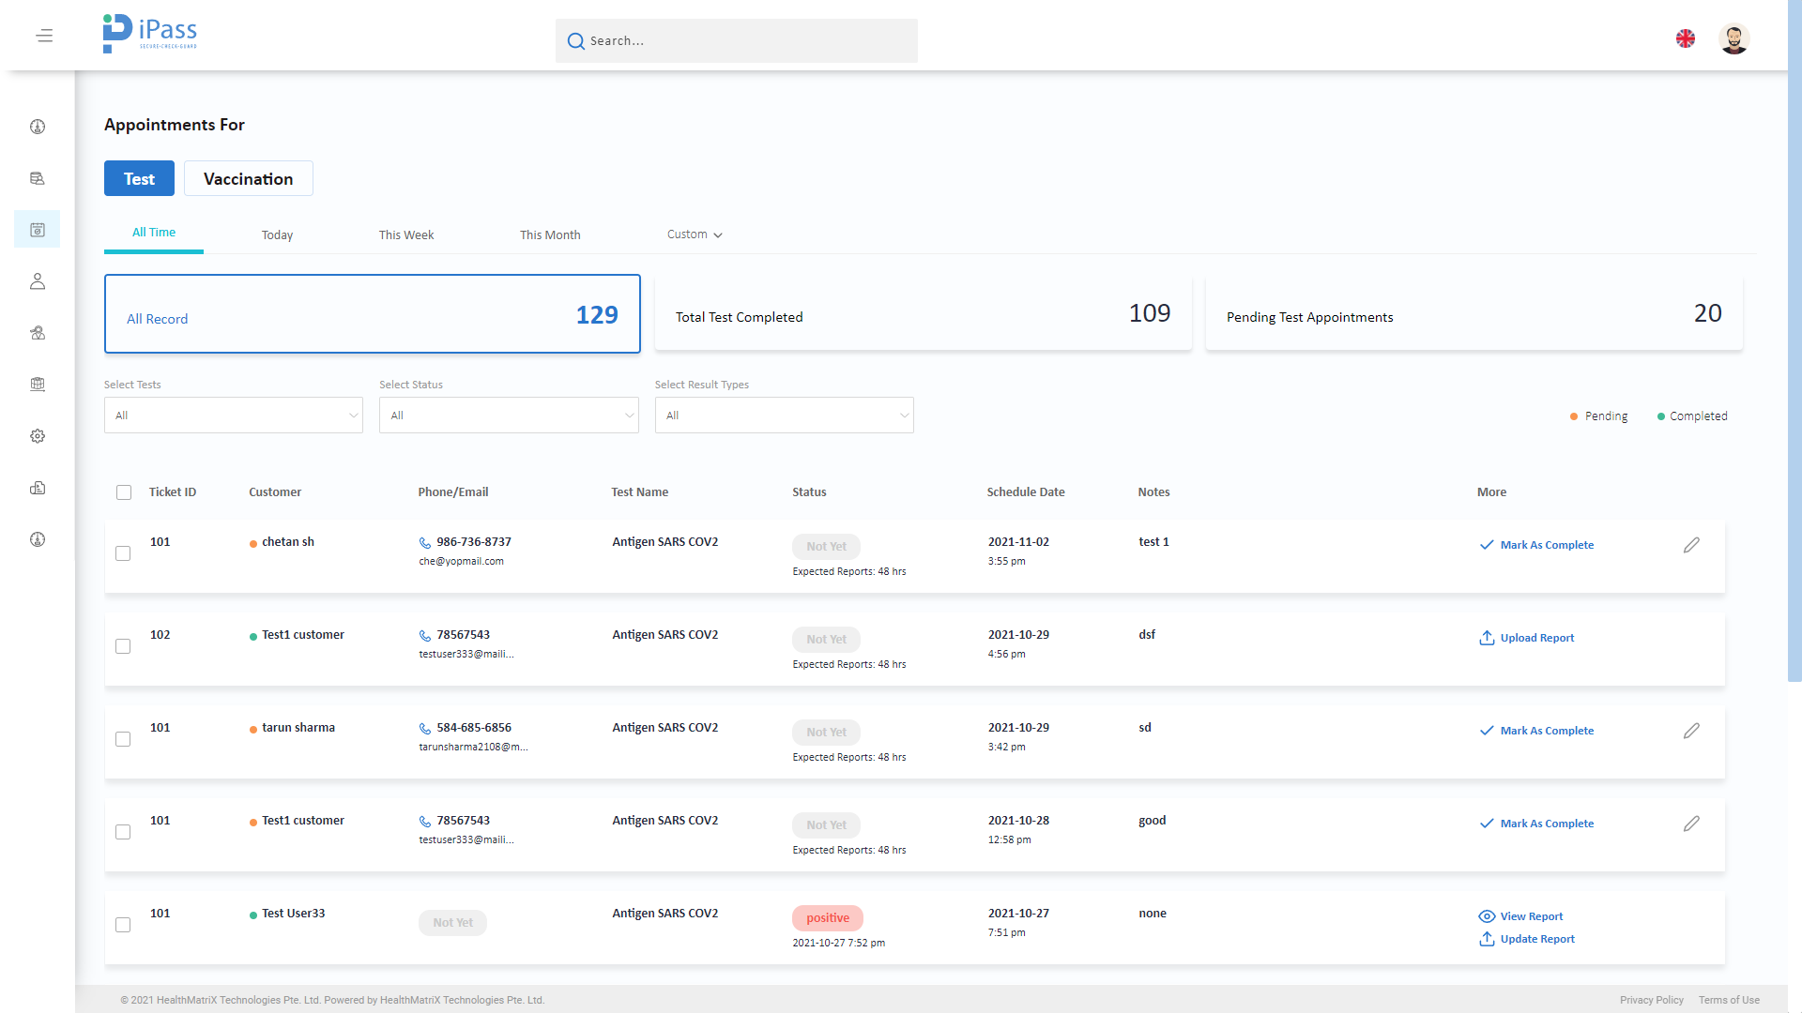Click the dashboard/home sidebar icon
The height and width of the screenshot is (1013, 1802).
[38, 127]
